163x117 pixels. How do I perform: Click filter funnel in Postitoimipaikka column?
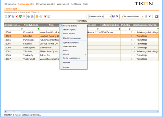click(x=119, y=29)
